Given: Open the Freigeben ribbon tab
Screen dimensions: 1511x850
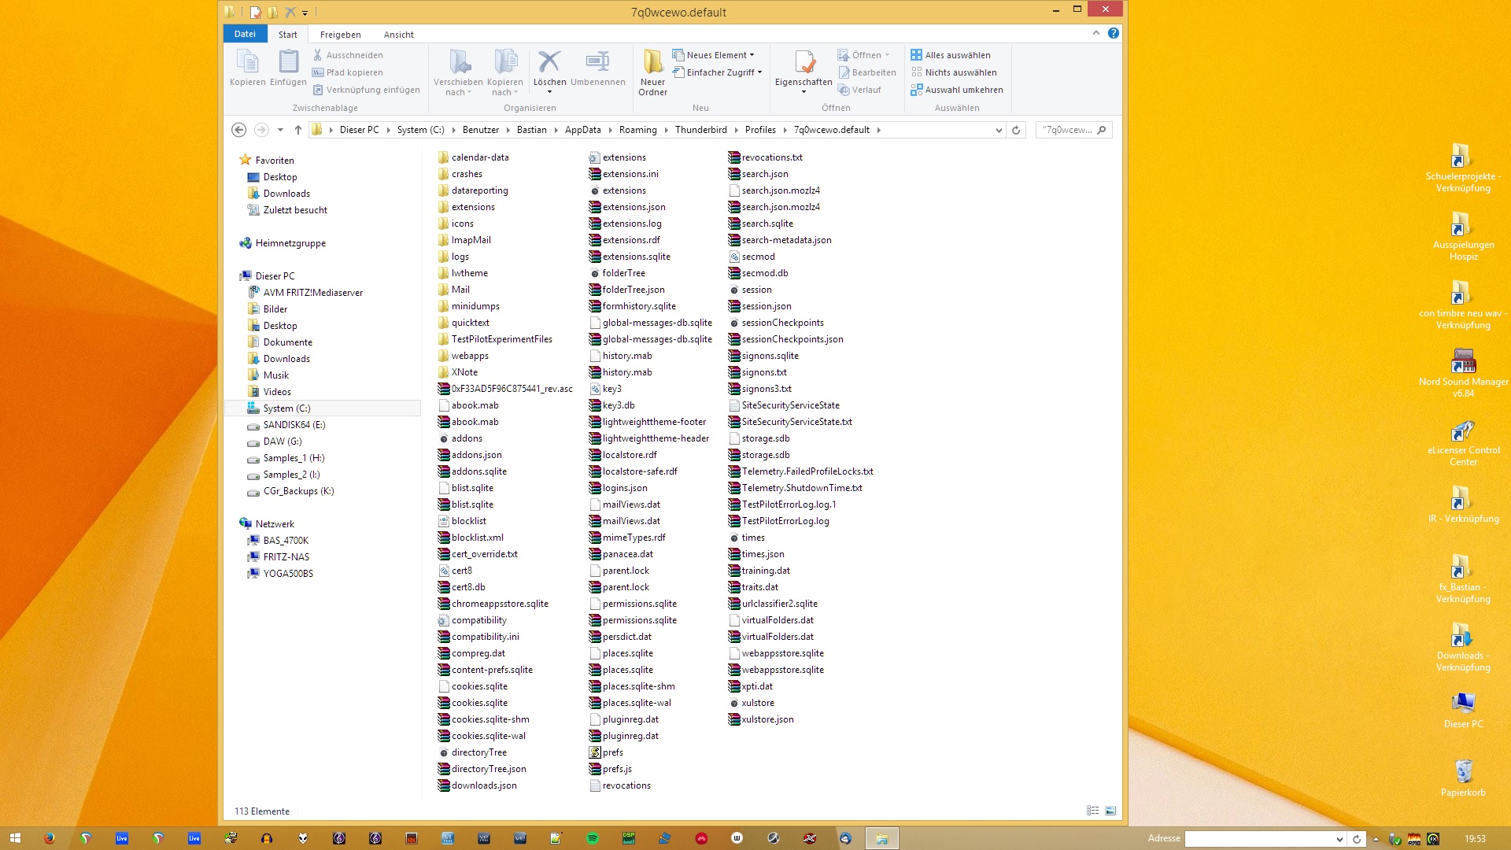Looking at the screenshot, I should click(x=340, y=35).
